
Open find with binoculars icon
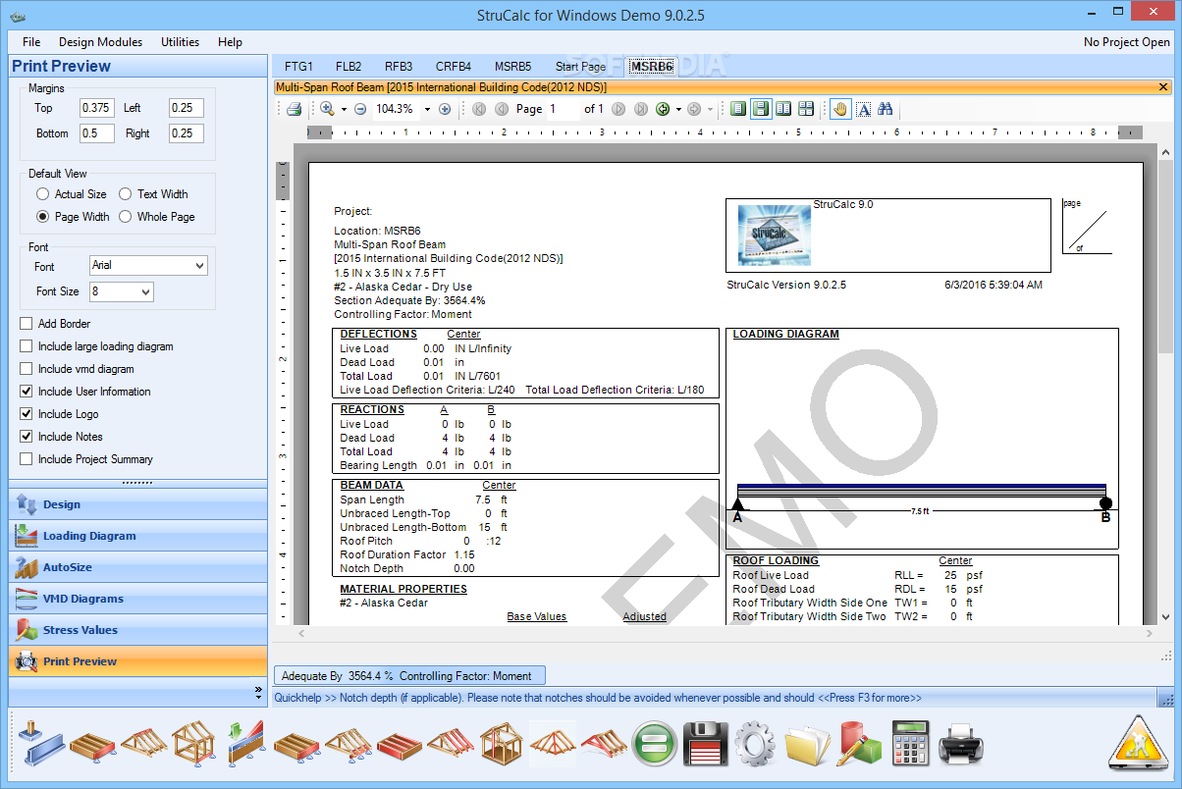coord(886,109)
